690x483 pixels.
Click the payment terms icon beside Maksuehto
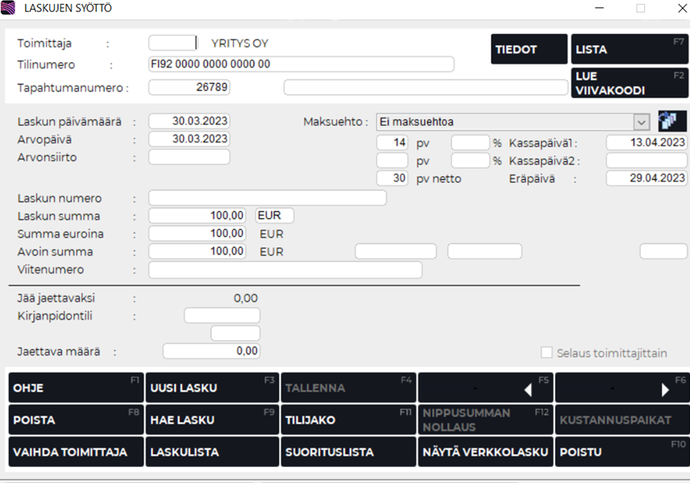pyautogui.click(x=671, y=121)
